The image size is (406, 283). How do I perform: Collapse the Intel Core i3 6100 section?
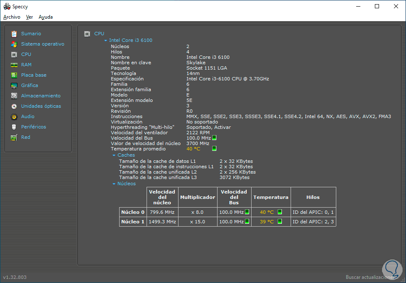pyautogui.click(x=106, y=41)
